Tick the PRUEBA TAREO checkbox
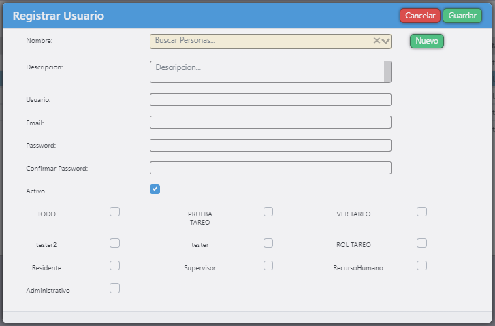 (x=268, y=212)
